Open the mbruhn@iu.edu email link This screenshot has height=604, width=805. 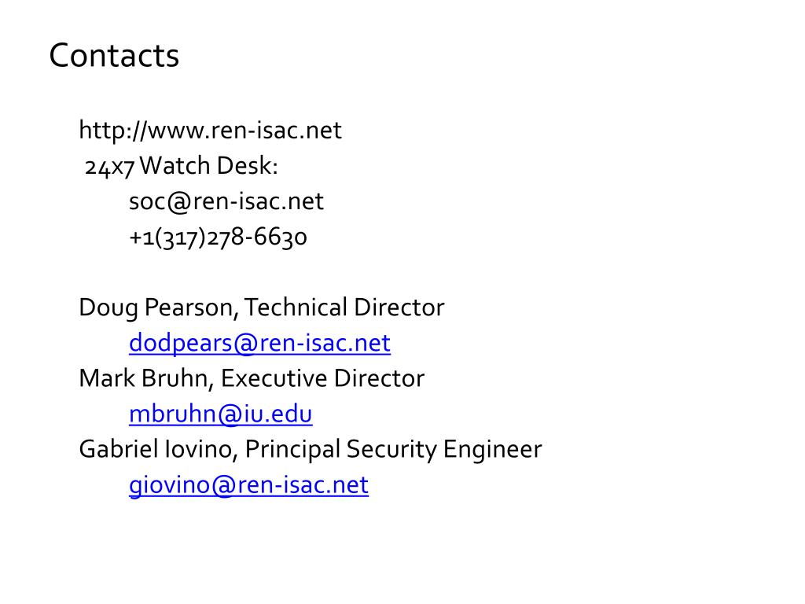click(x=221, y=414)
